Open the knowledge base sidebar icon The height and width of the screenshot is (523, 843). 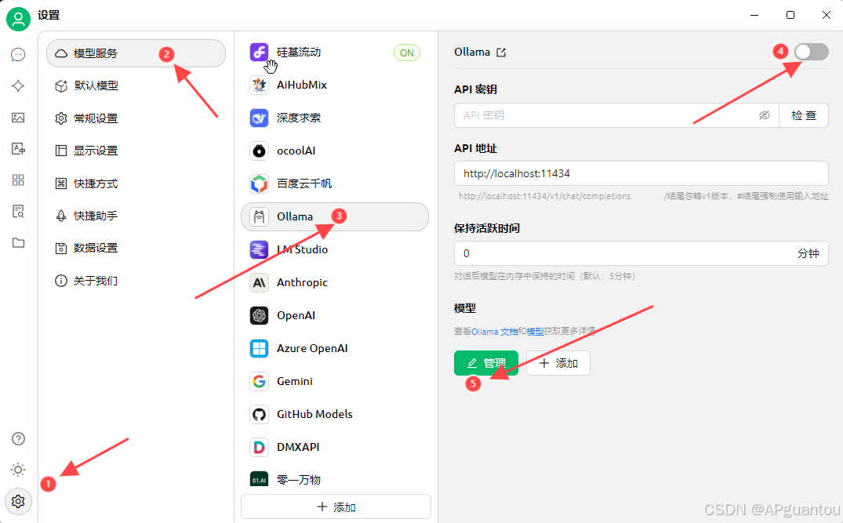tap(18, 211)
